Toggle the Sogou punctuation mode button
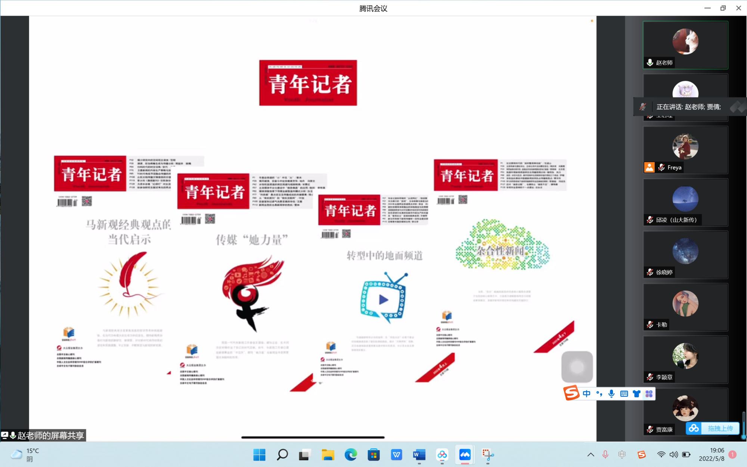 coord(599,393)
